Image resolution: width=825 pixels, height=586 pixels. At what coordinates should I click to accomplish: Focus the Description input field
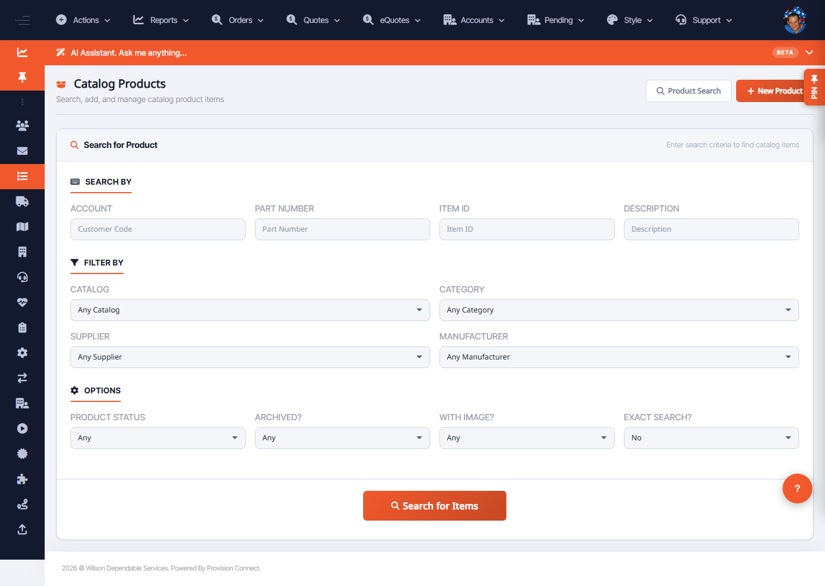712,229
